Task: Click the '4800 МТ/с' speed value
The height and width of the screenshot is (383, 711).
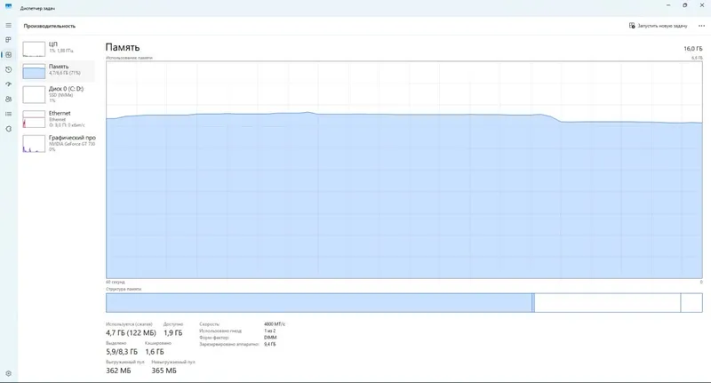Action: [x=275, y=324]
